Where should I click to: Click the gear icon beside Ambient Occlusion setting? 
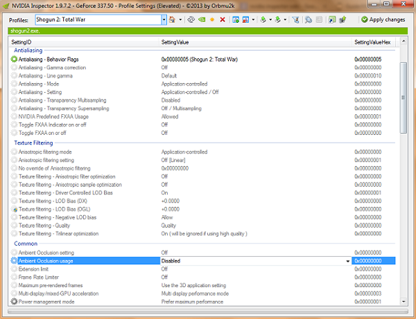pyautogui.click(x=14, y=253)
